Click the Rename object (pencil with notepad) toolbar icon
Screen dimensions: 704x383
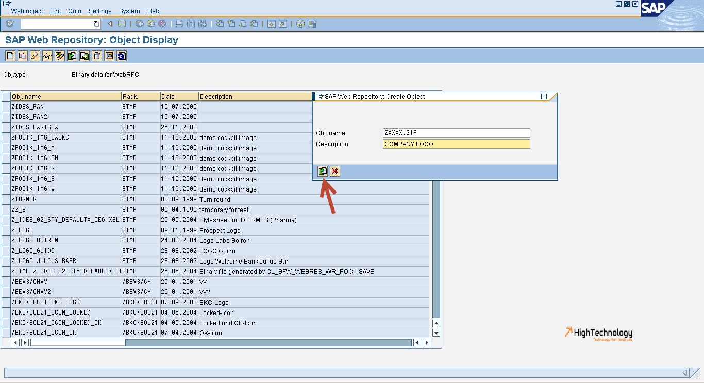(x=60, y=56)
